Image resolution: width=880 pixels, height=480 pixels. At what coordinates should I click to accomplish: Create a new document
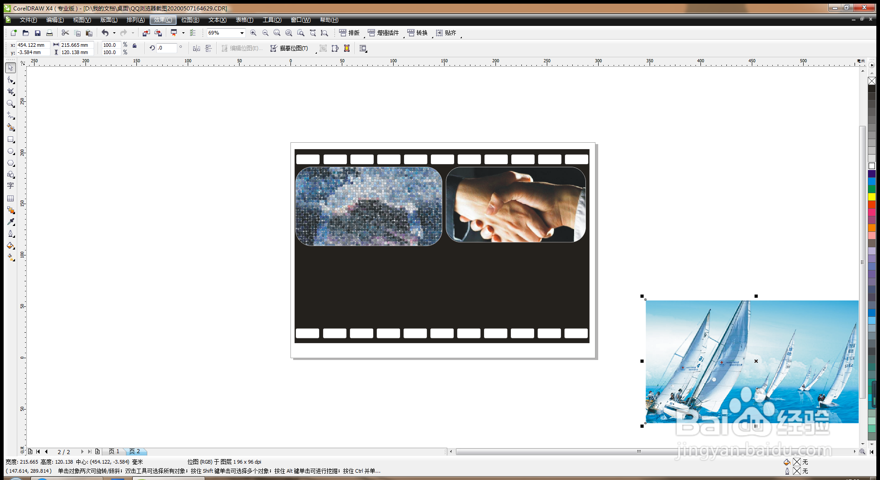click(14, 33)
